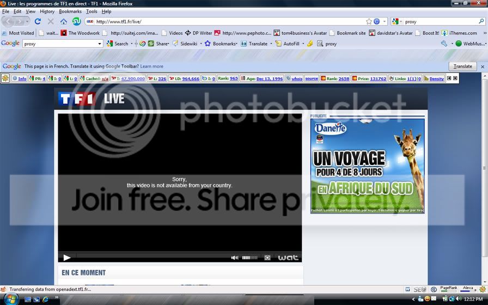Click the Alexa indicator in the status bar

coord(468,289)
